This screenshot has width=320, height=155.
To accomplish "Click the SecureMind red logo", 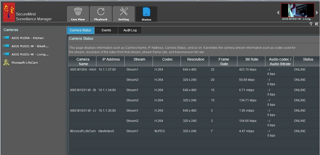I will pos(9,12).
